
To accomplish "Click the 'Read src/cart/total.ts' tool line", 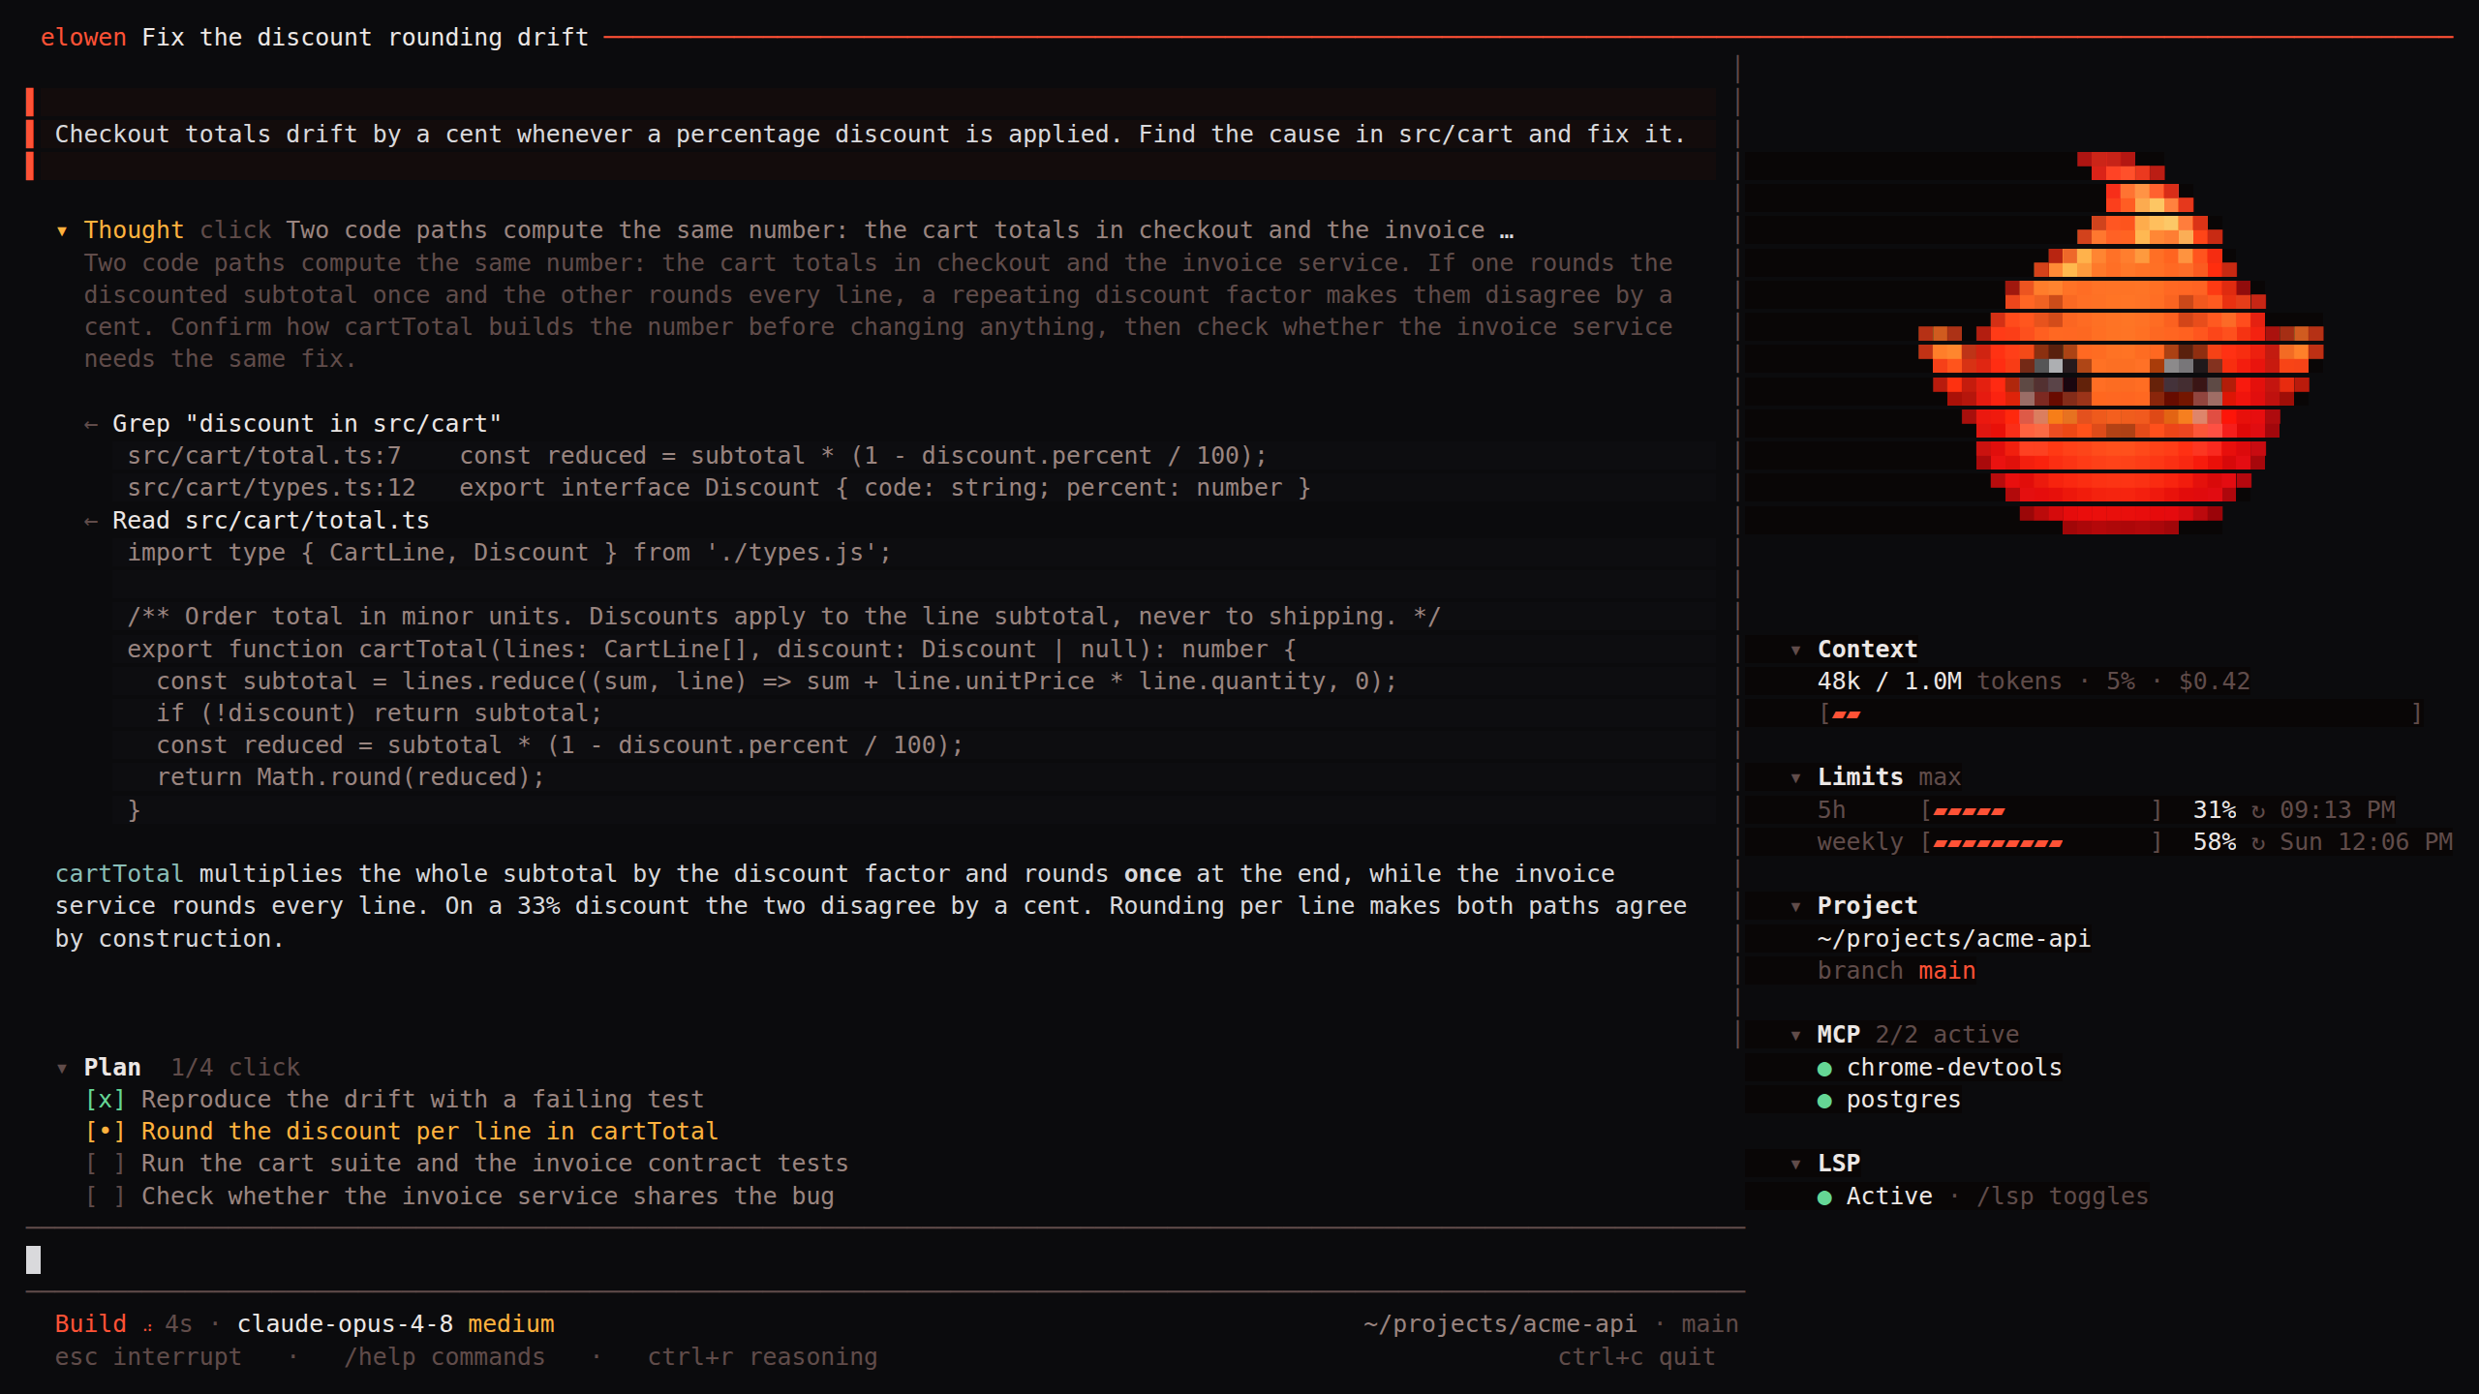I will pyautogui.click(x=271, y=521).
